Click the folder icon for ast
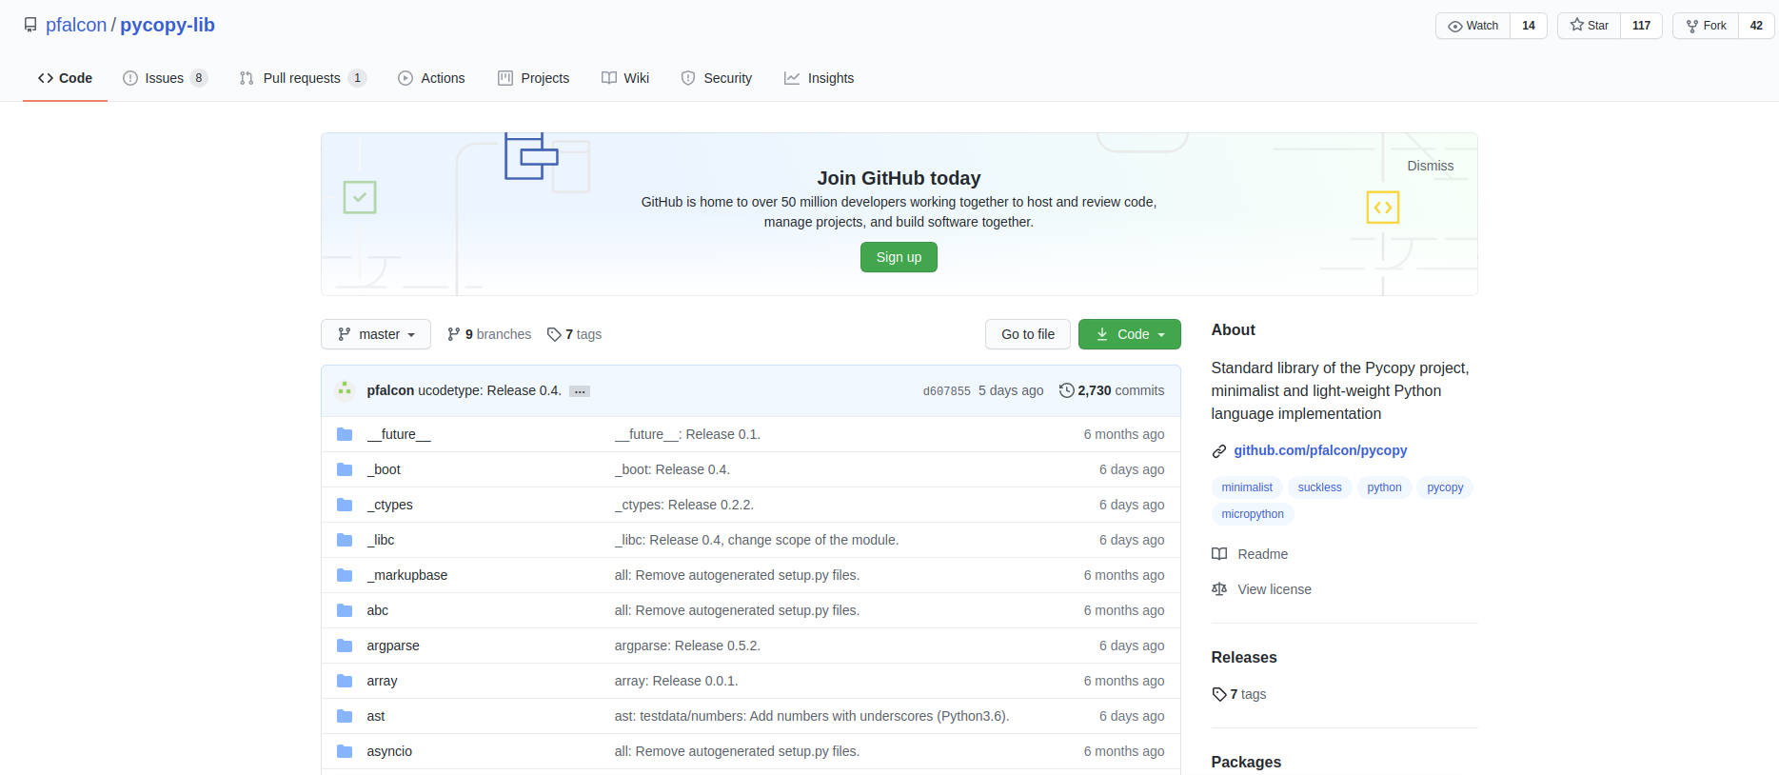The width and height of the screenshot is (1779, 775). click(x=345, y=716)
